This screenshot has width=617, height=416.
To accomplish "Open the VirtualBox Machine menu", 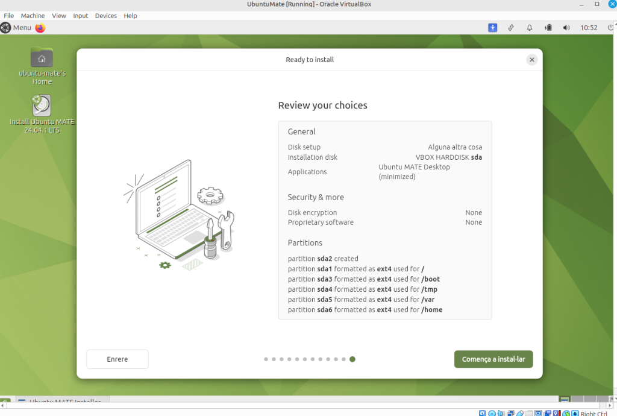I will 33,16.
